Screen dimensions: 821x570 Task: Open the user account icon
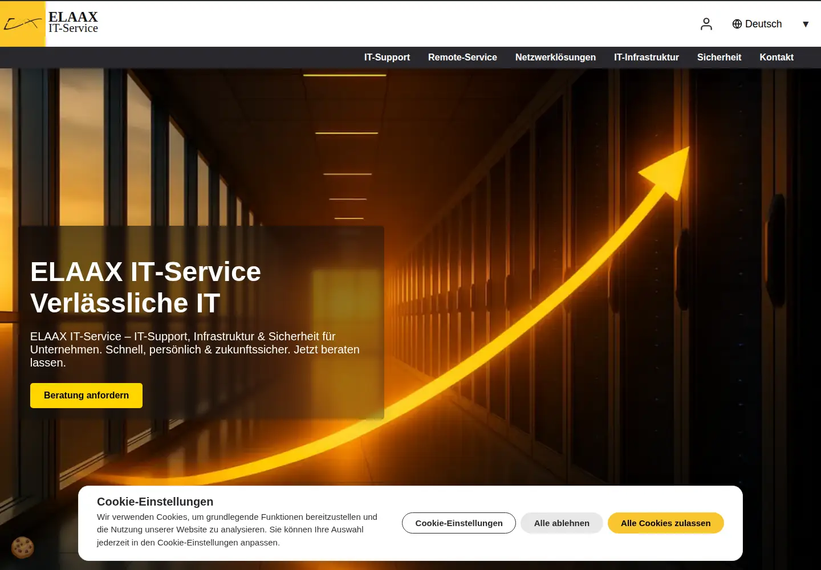click(706, 24)
